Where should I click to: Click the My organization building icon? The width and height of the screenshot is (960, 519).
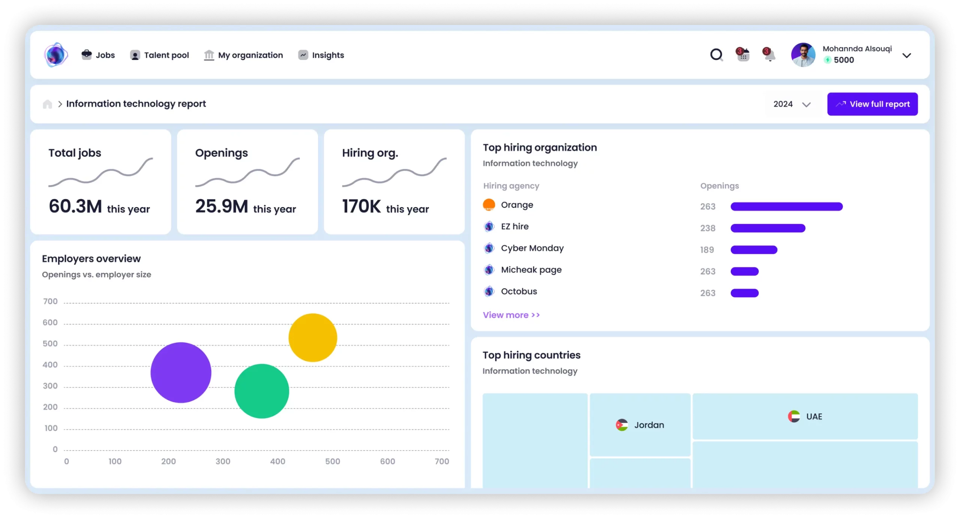point(209,55)
